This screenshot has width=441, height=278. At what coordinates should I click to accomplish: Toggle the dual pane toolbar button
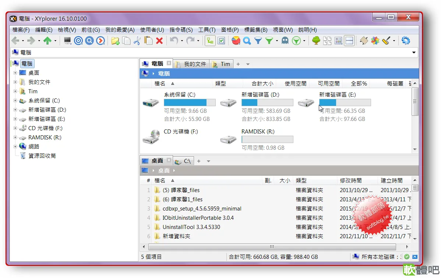349,41
